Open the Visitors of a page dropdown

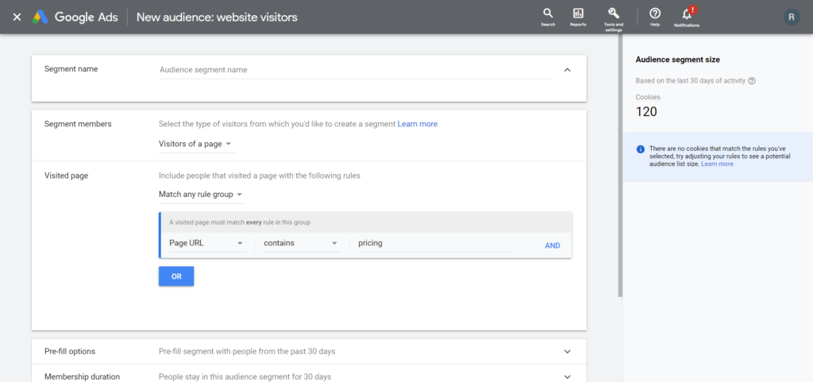pyautogui.click(x=195, y=144)
